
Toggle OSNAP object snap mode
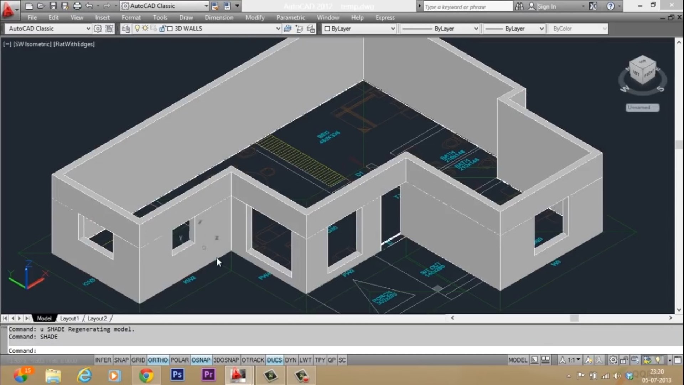(x=201, y=360)
